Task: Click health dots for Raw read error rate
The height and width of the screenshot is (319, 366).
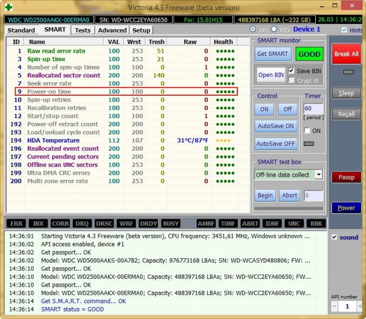Action: [x=225, y=51]
